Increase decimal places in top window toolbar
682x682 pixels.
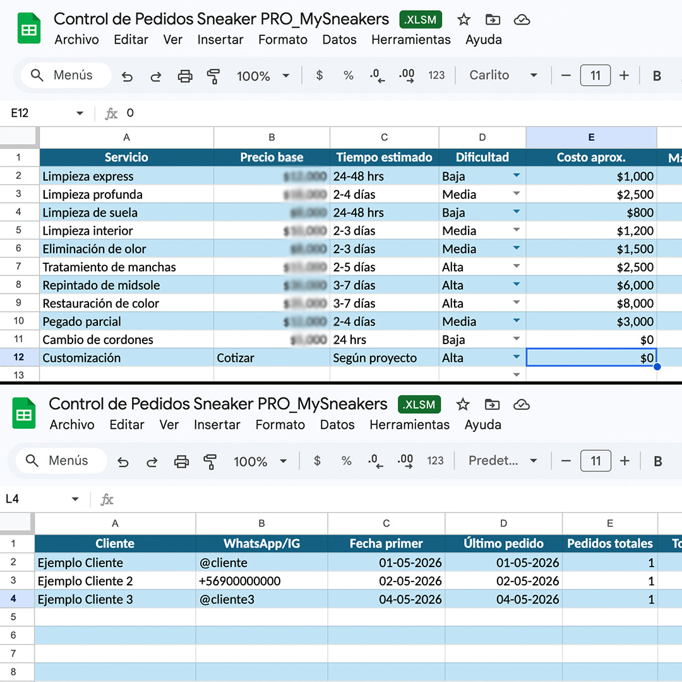pos(407,76)
